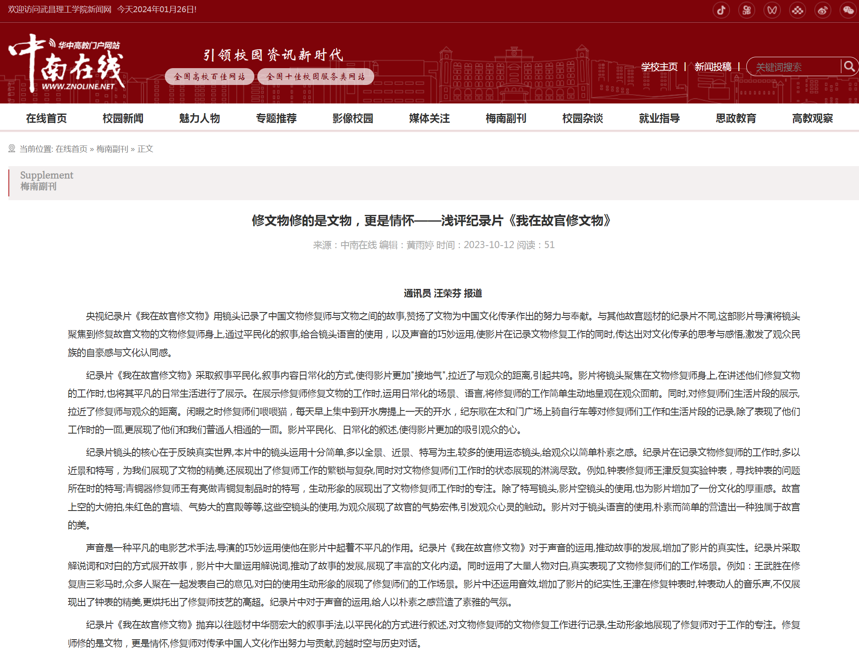The height and width of the screenshot is (667, 859).
Task: Open the 高教观察 menu item
Action: click(812, 118)
